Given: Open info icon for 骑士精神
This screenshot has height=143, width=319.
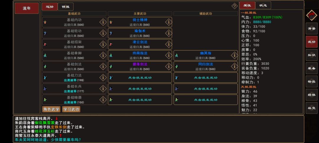Looking at the screenshot, I should coord(169,22).
